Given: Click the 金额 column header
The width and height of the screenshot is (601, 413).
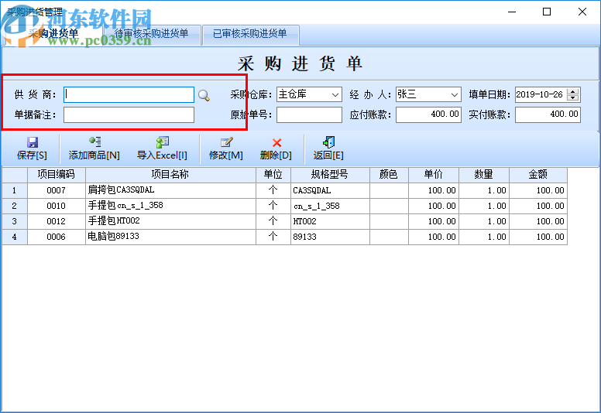Looking at the screenshot, I should click(x=538, y=175).
